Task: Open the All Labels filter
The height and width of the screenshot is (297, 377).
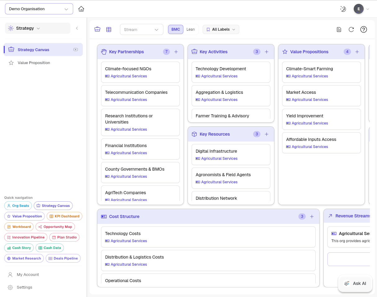Action: 221,29
